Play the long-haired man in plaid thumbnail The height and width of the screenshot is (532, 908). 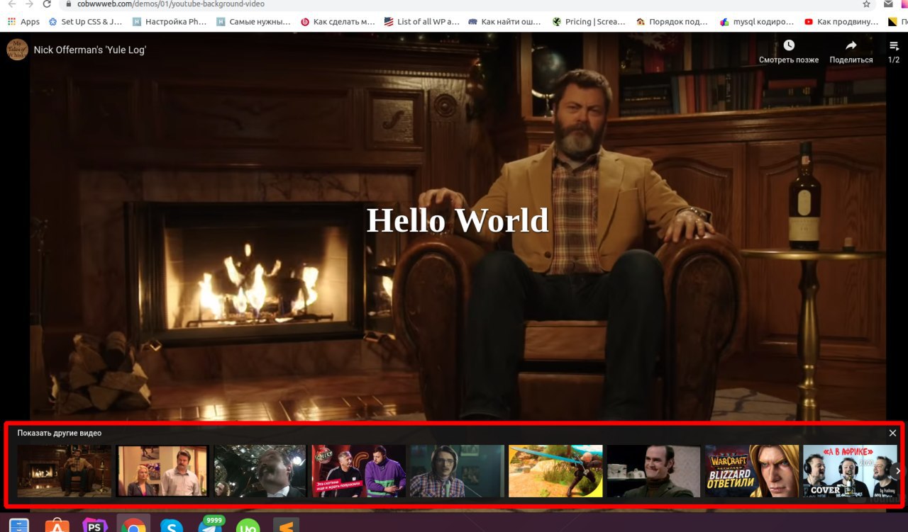pyautogui.click(x=458, y=471)
